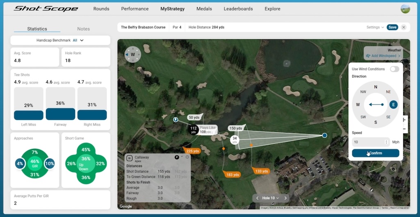Select the tee position marker on map

[325, 136]
